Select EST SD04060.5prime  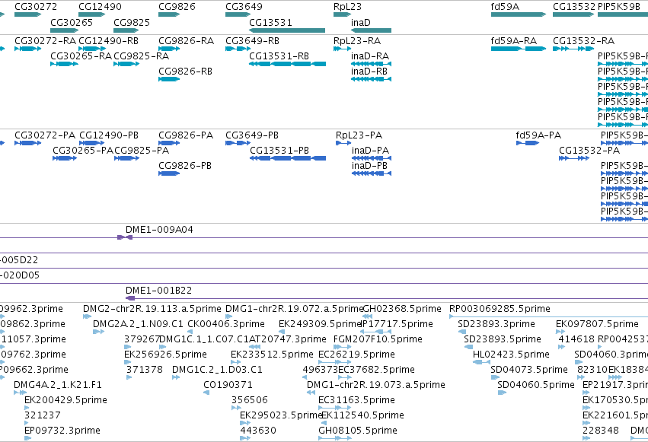502,393
